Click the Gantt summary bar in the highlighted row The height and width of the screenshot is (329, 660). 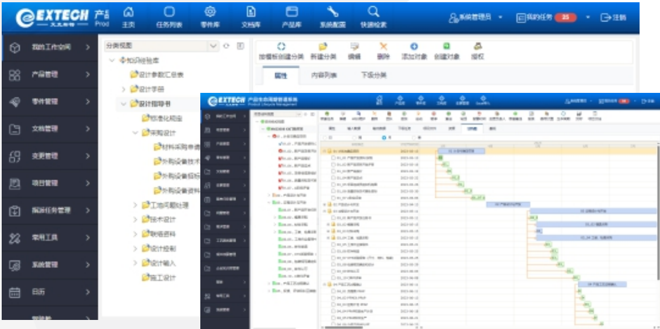[461, 151]
